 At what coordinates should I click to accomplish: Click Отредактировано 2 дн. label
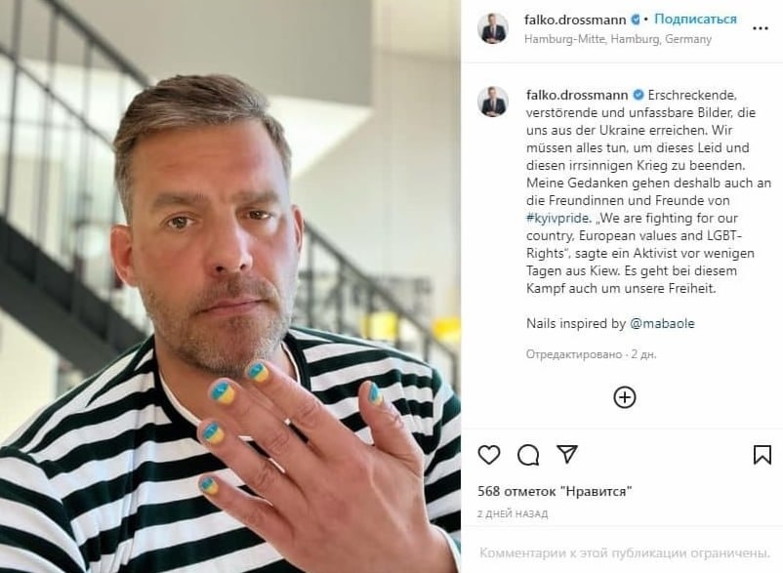point(592,354)
